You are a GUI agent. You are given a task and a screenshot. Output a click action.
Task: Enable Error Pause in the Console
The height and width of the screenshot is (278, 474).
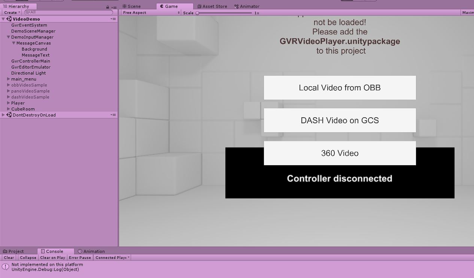(80, 257)
